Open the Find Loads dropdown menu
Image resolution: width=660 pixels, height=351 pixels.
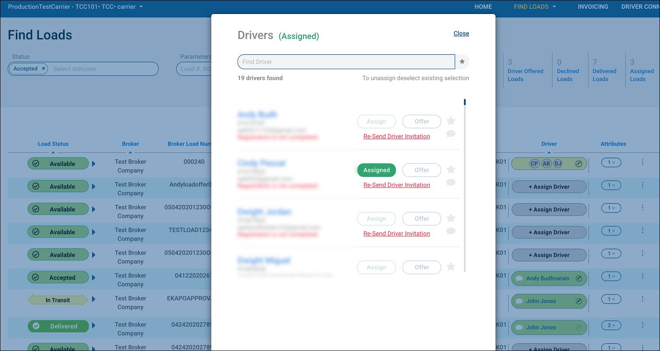tap(535, 7)
